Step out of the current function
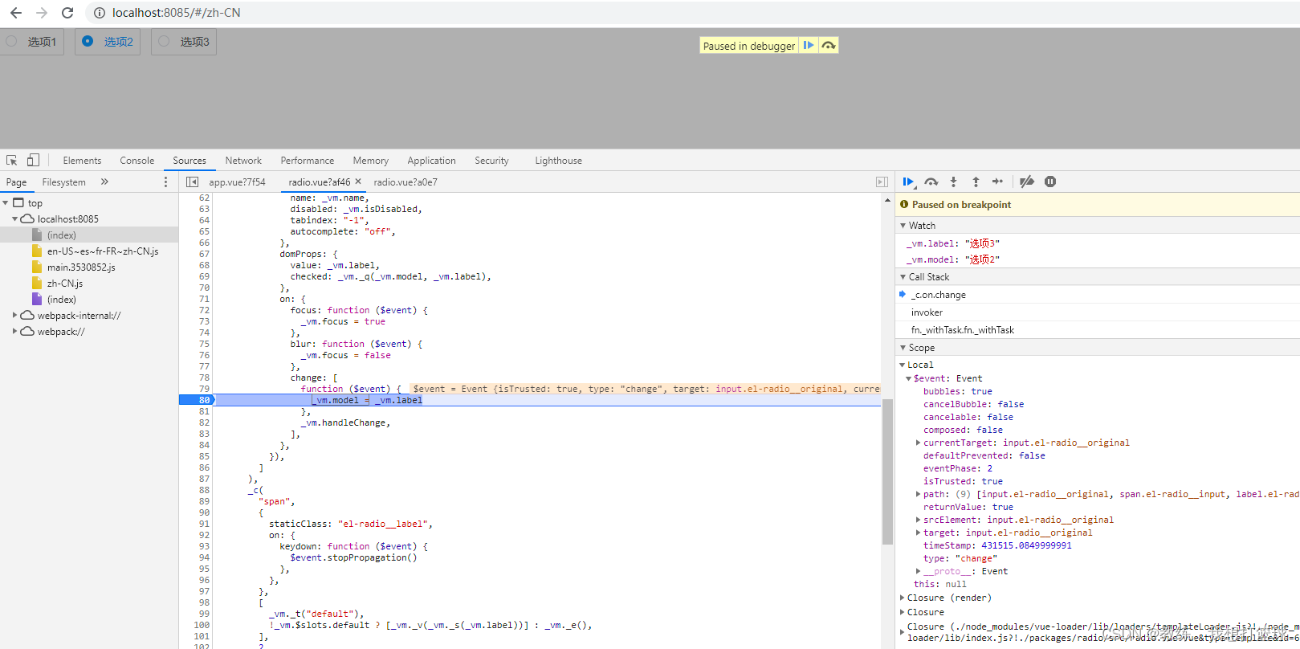This screenshot has width=1300, height=649. (x=976, y=182)
